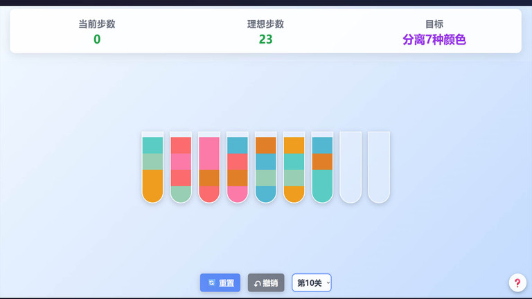Open the 第10关 level dropdown
Viewport: 532px width, 299px height.
[x=312, y=282]
